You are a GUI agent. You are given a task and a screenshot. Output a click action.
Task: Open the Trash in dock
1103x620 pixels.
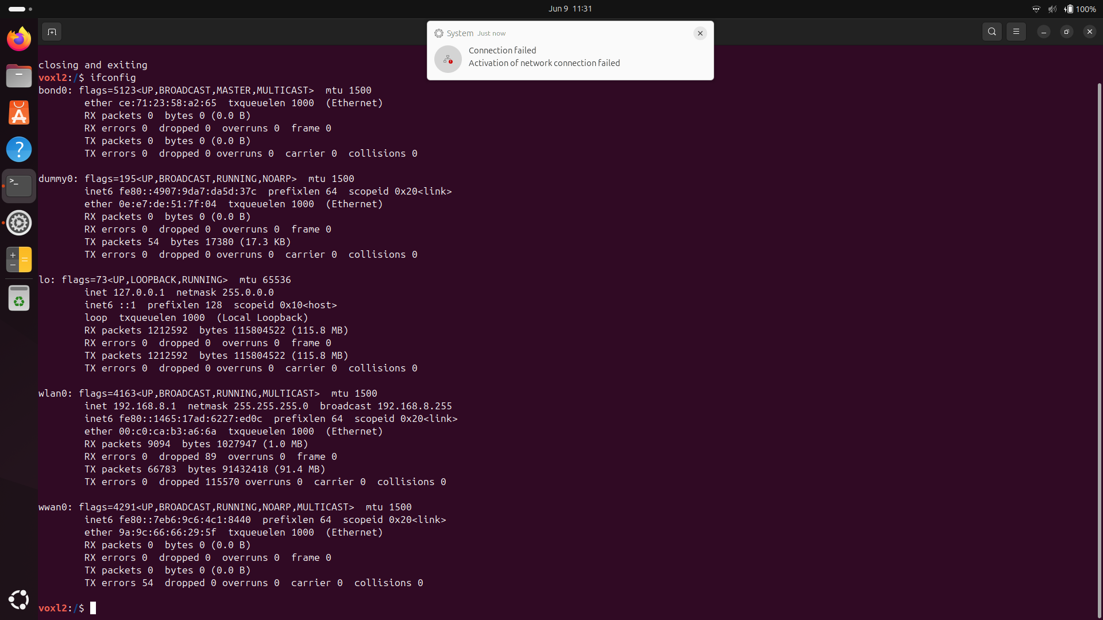[19, 299]
